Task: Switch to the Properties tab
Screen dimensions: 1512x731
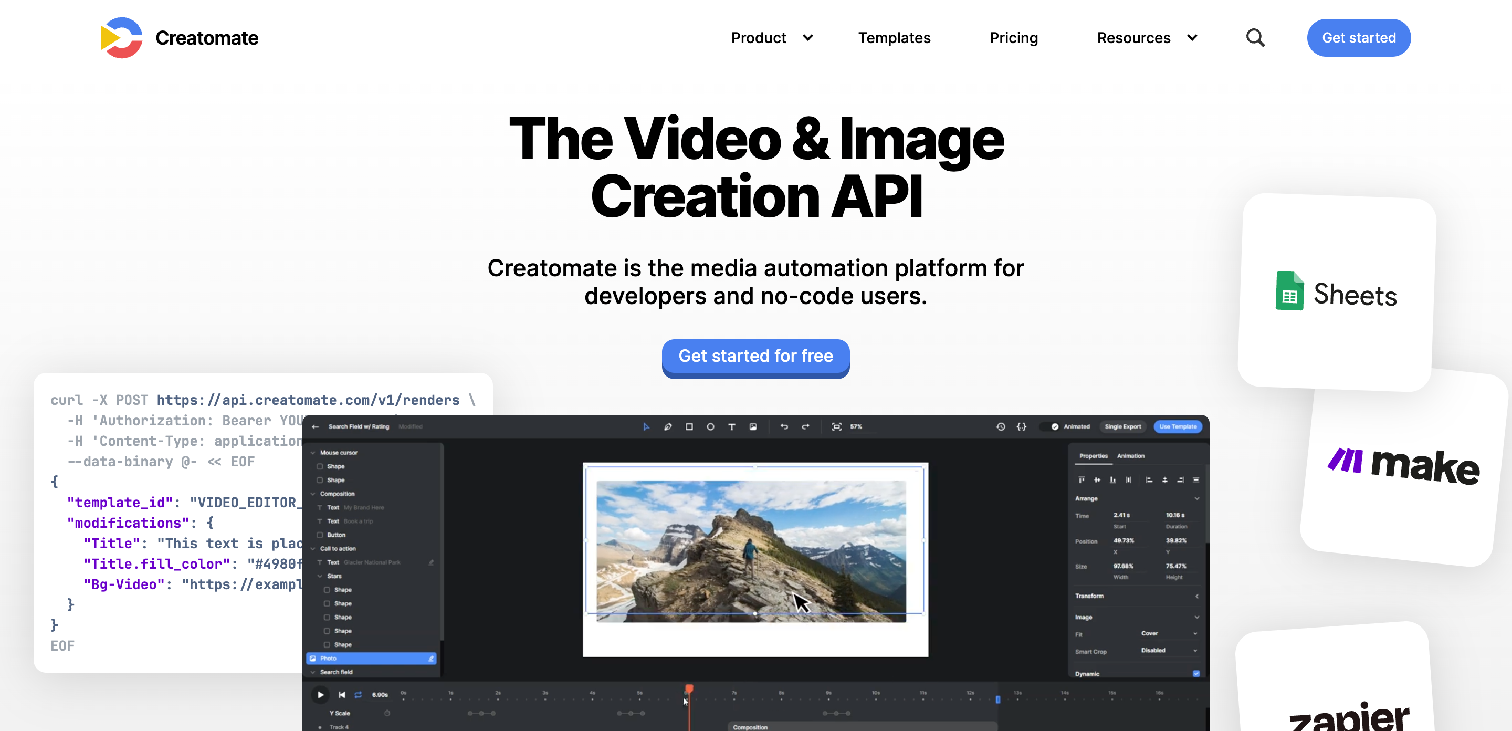Action: pyautogui.click(x=1093, y=456)
